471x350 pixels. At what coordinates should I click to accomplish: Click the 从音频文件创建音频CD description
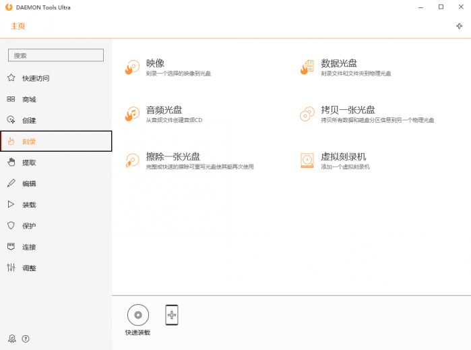click(x=175, y=120)
